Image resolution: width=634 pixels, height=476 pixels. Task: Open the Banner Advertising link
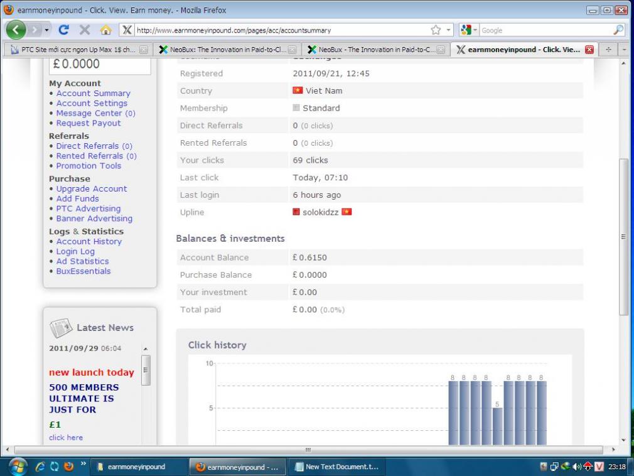94,219
